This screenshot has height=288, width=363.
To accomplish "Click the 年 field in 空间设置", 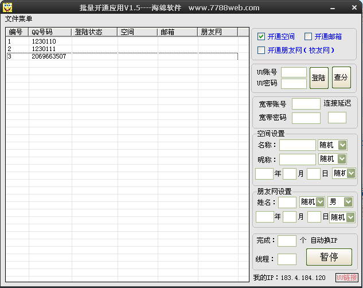I will [264, 174].
